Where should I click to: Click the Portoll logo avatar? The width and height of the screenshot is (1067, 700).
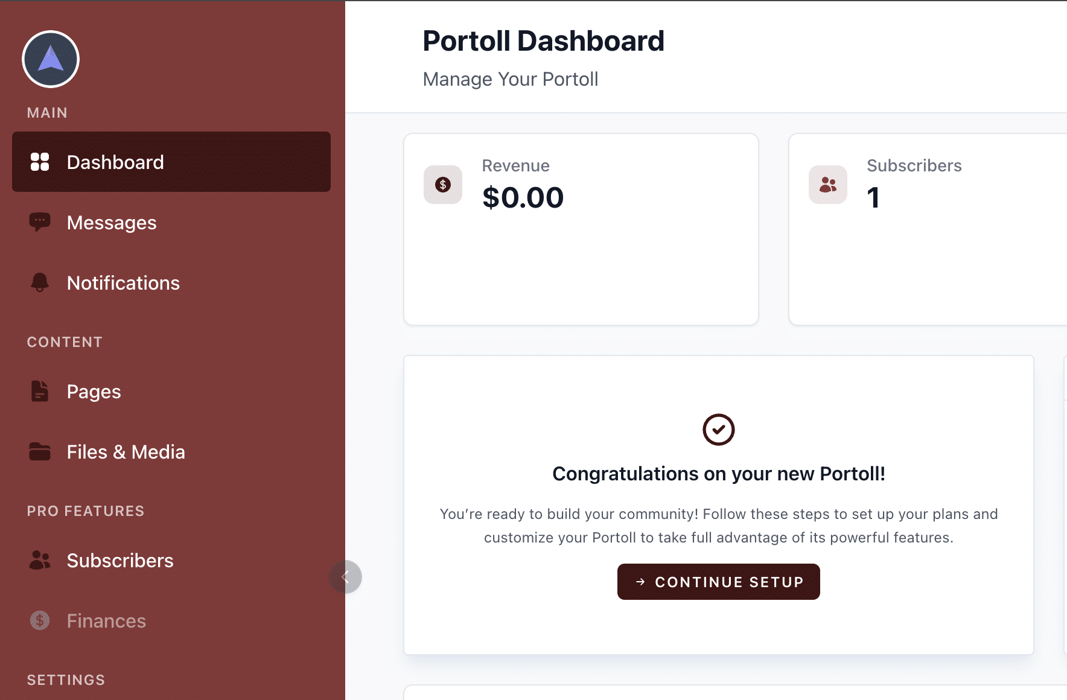51,59
